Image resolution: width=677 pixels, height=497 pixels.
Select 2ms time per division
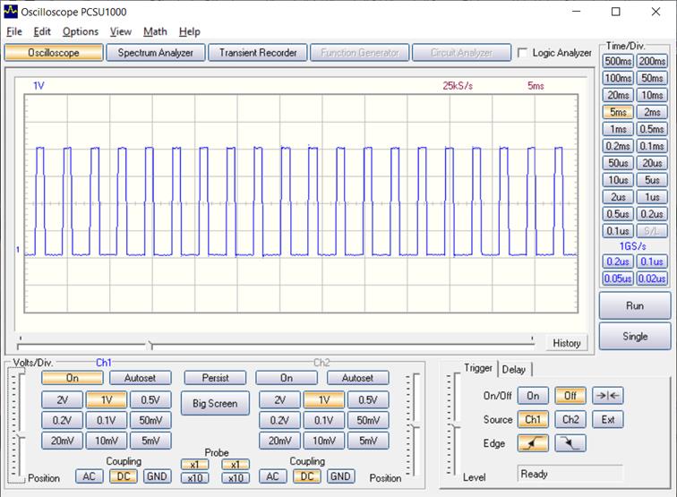652,112
